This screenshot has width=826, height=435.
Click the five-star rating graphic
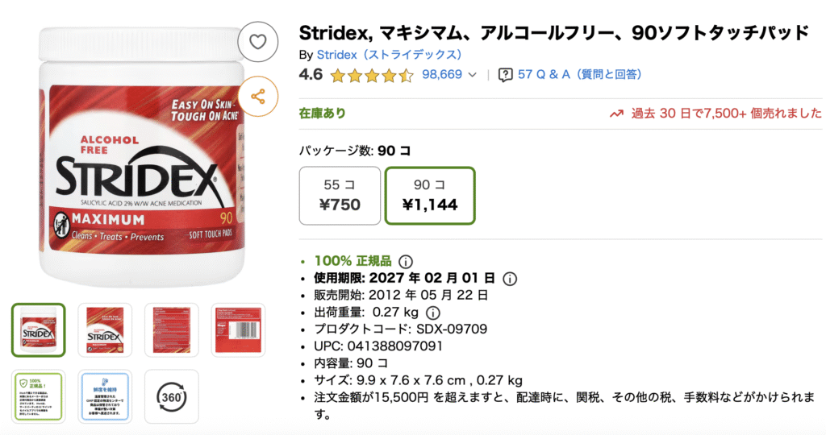point(371,76)
